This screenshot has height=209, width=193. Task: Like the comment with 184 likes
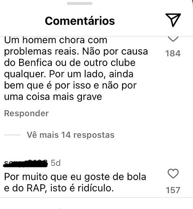click(173, 39)
